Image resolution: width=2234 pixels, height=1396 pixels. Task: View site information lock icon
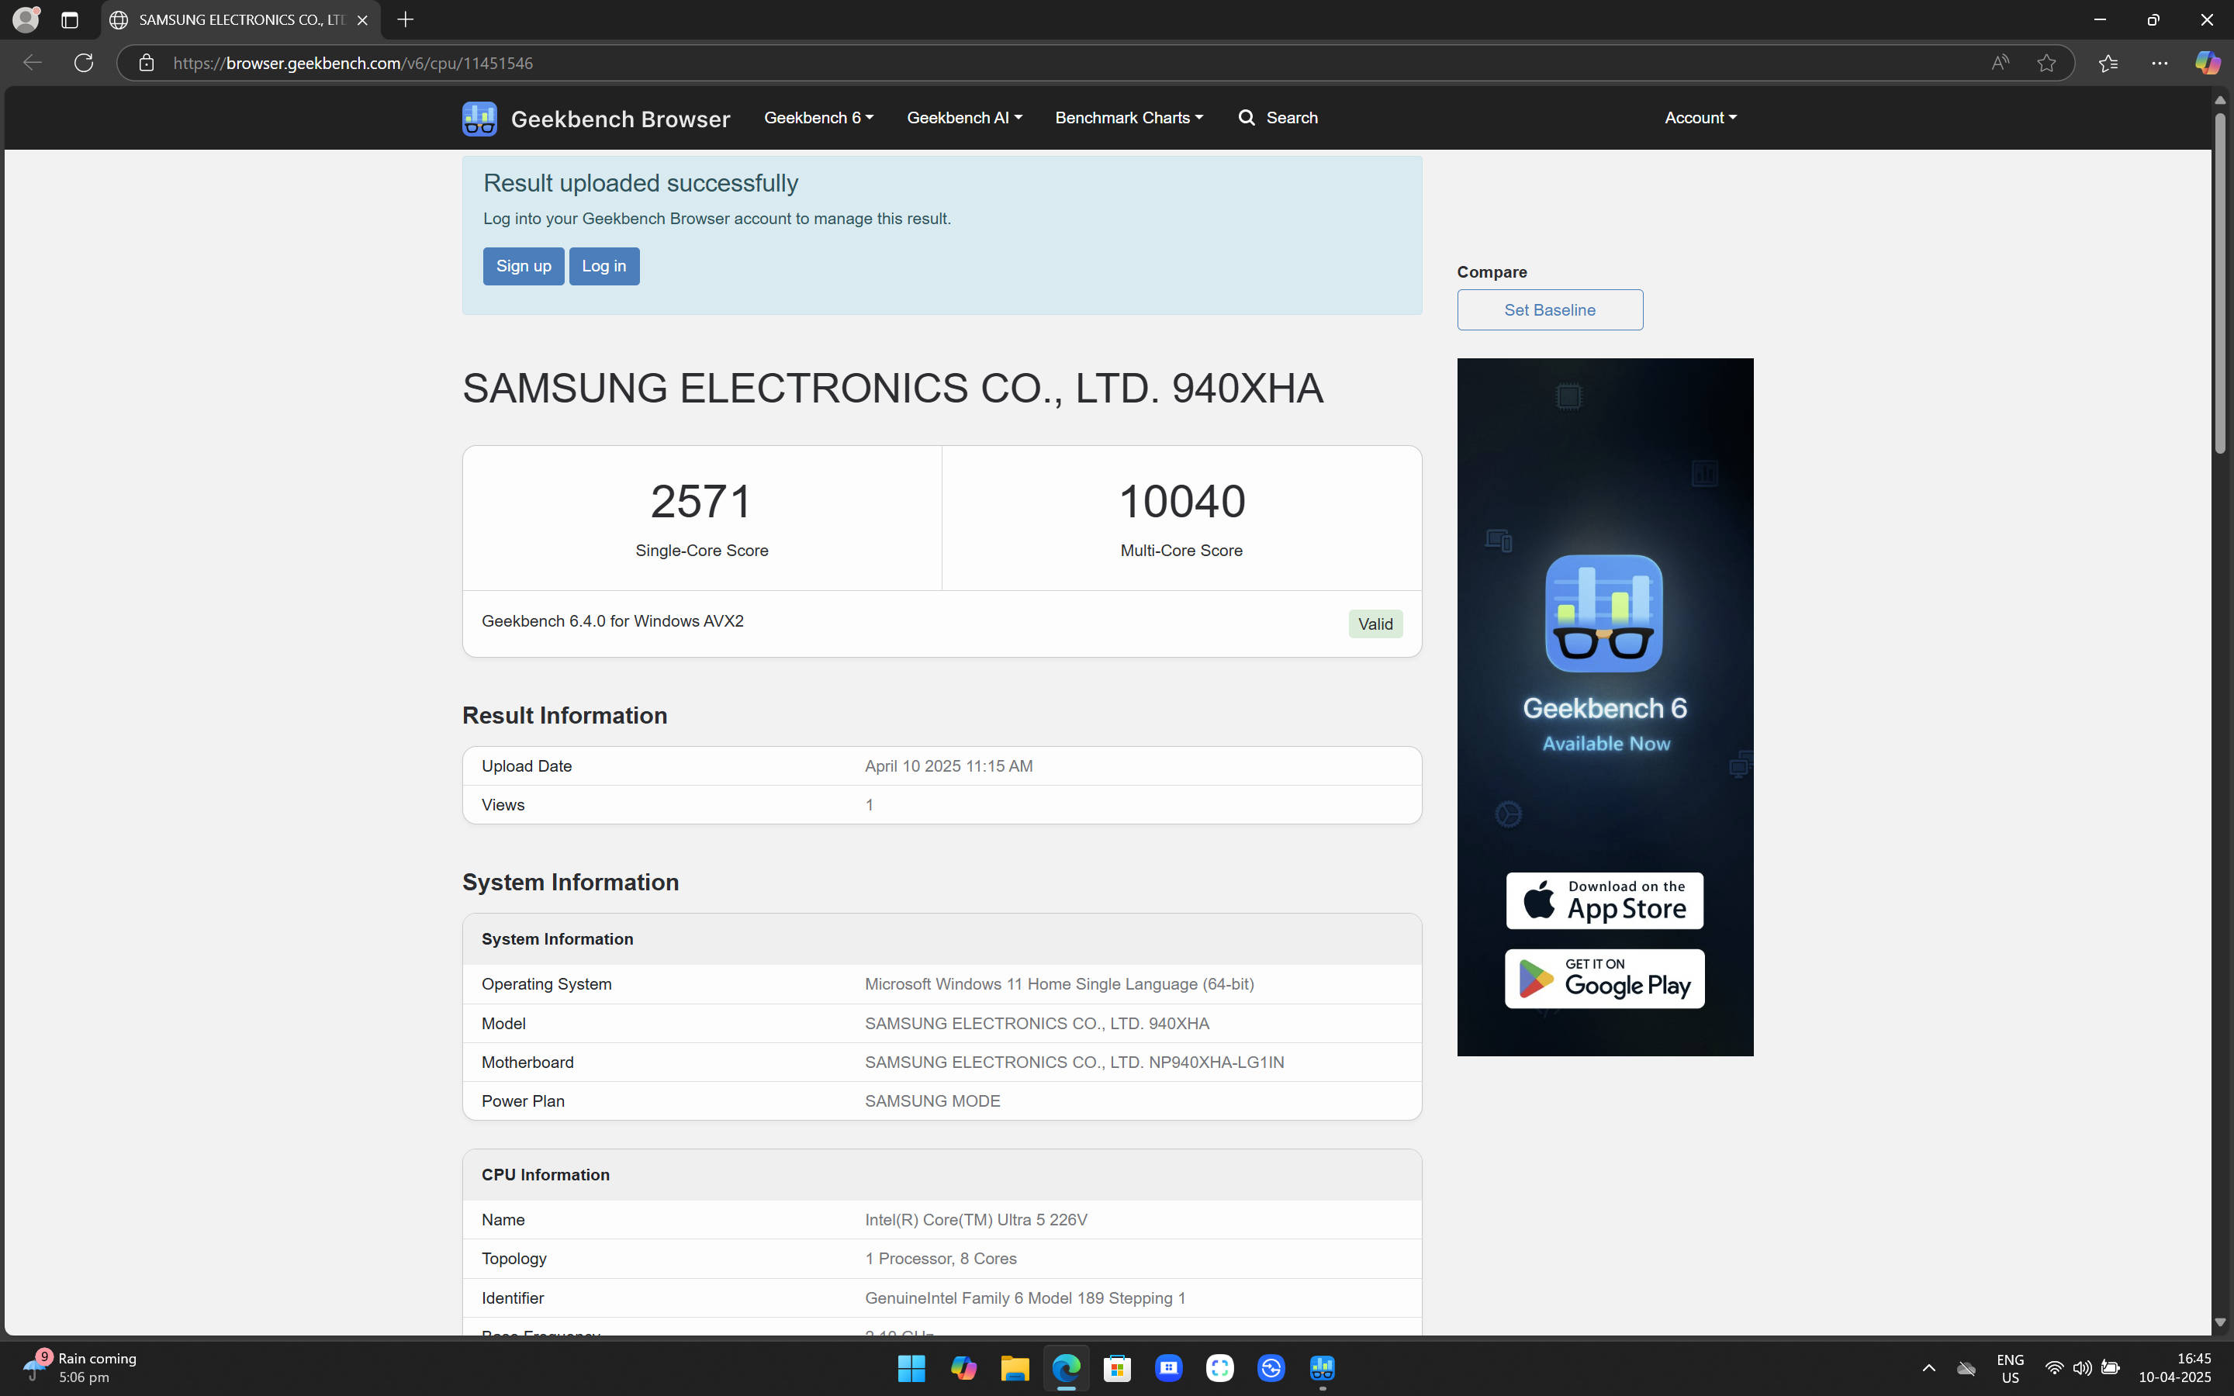point(146,63)
